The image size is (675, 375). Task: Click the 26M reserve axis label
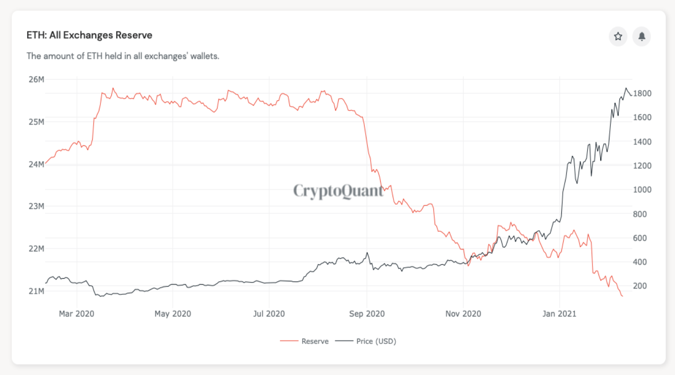click(36, 79)
